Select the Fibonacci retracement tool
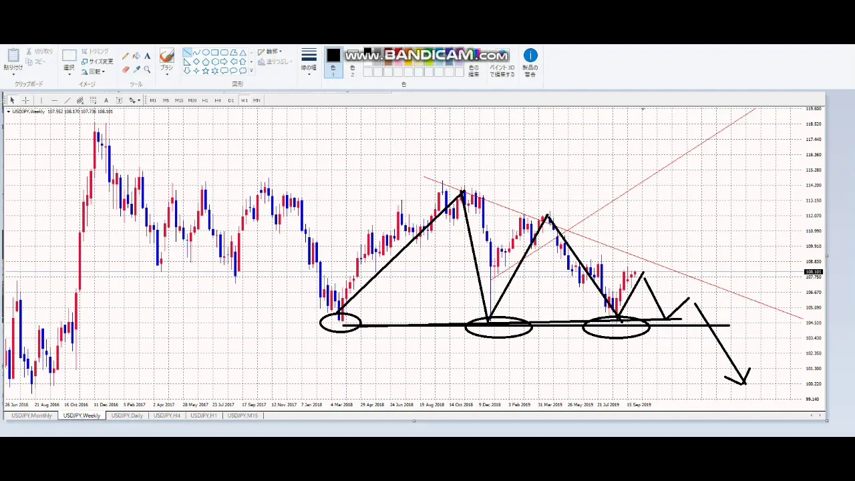 (x=94, y=100)
